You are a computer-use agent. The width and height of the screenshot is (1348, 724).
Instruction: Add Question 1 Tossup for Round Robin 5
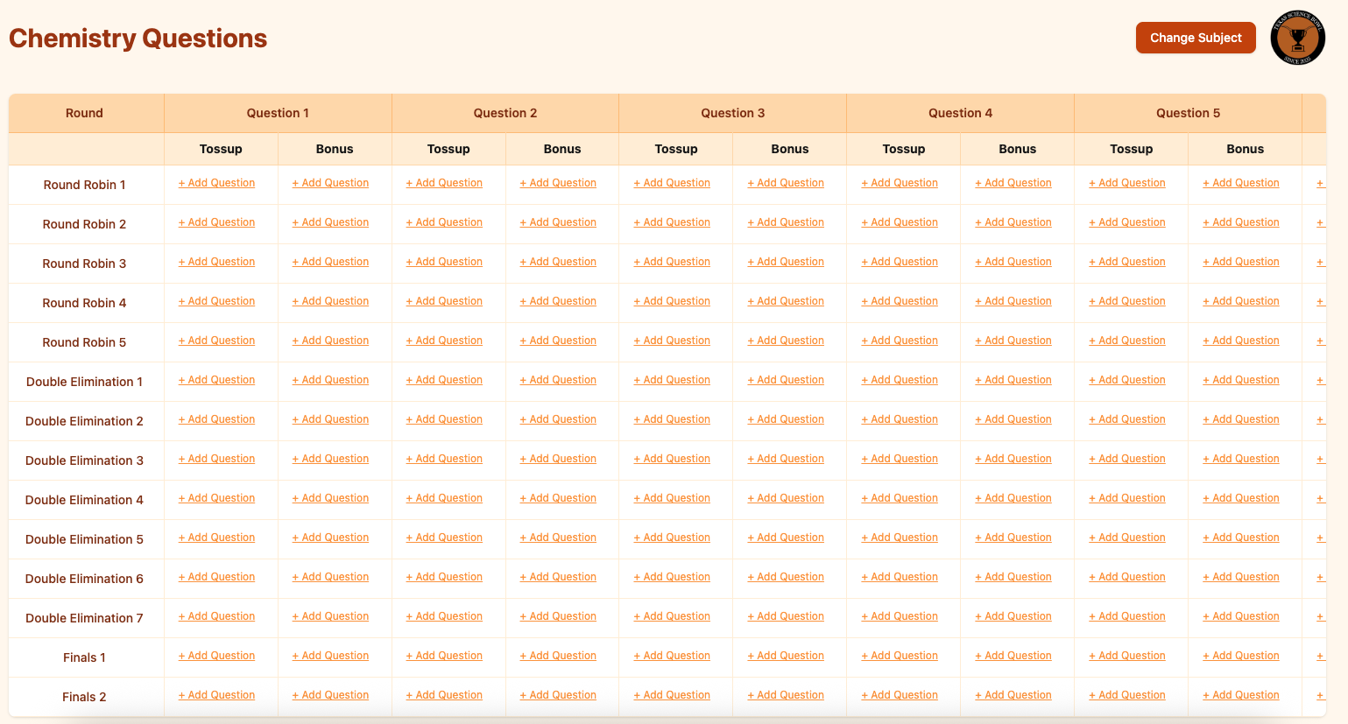(x=216, y=341)
